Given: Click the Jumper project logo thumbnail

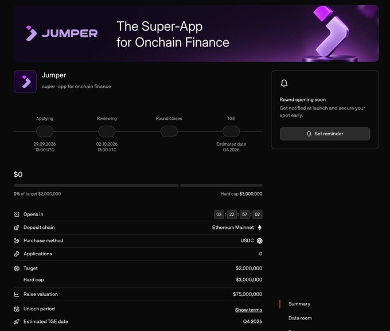Looking at the screenshot, I should click(25, 81).
